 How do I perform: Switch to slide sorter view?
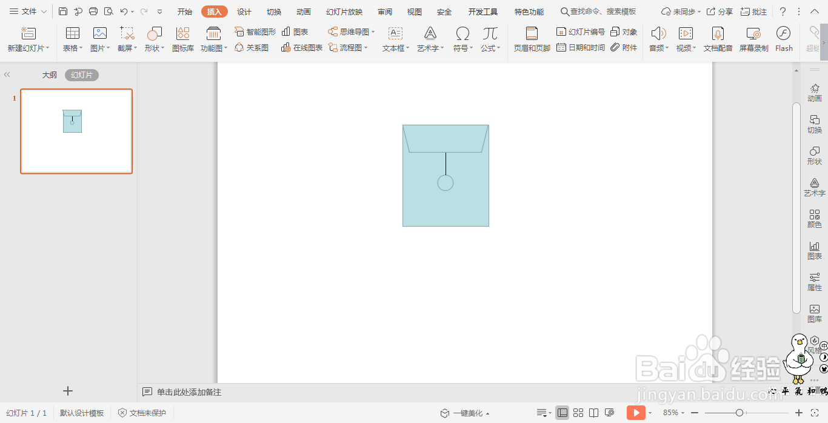[578, 413]
